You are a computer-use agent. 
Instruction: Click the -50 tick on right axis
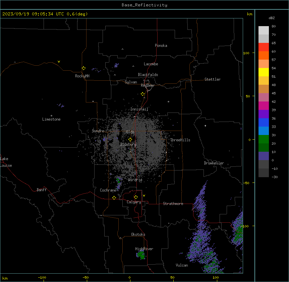246,183
